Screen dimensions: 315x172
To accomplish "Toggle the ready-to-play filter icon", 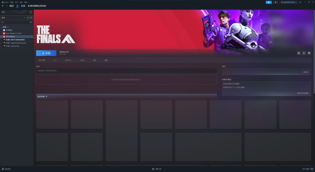I will (31, 18).
